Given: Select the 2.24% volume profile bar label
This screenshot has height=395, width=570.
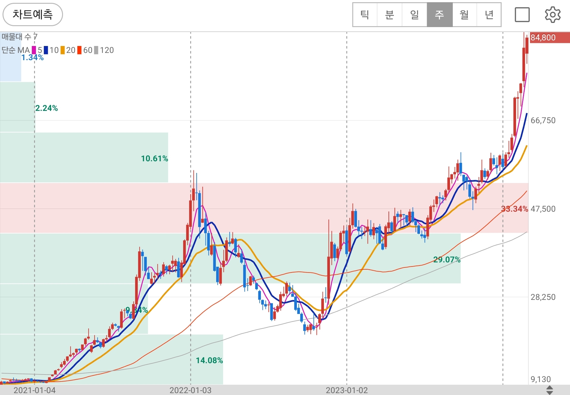Looking at the screenshot, I should pyautogui.click(x=47, y=108).
